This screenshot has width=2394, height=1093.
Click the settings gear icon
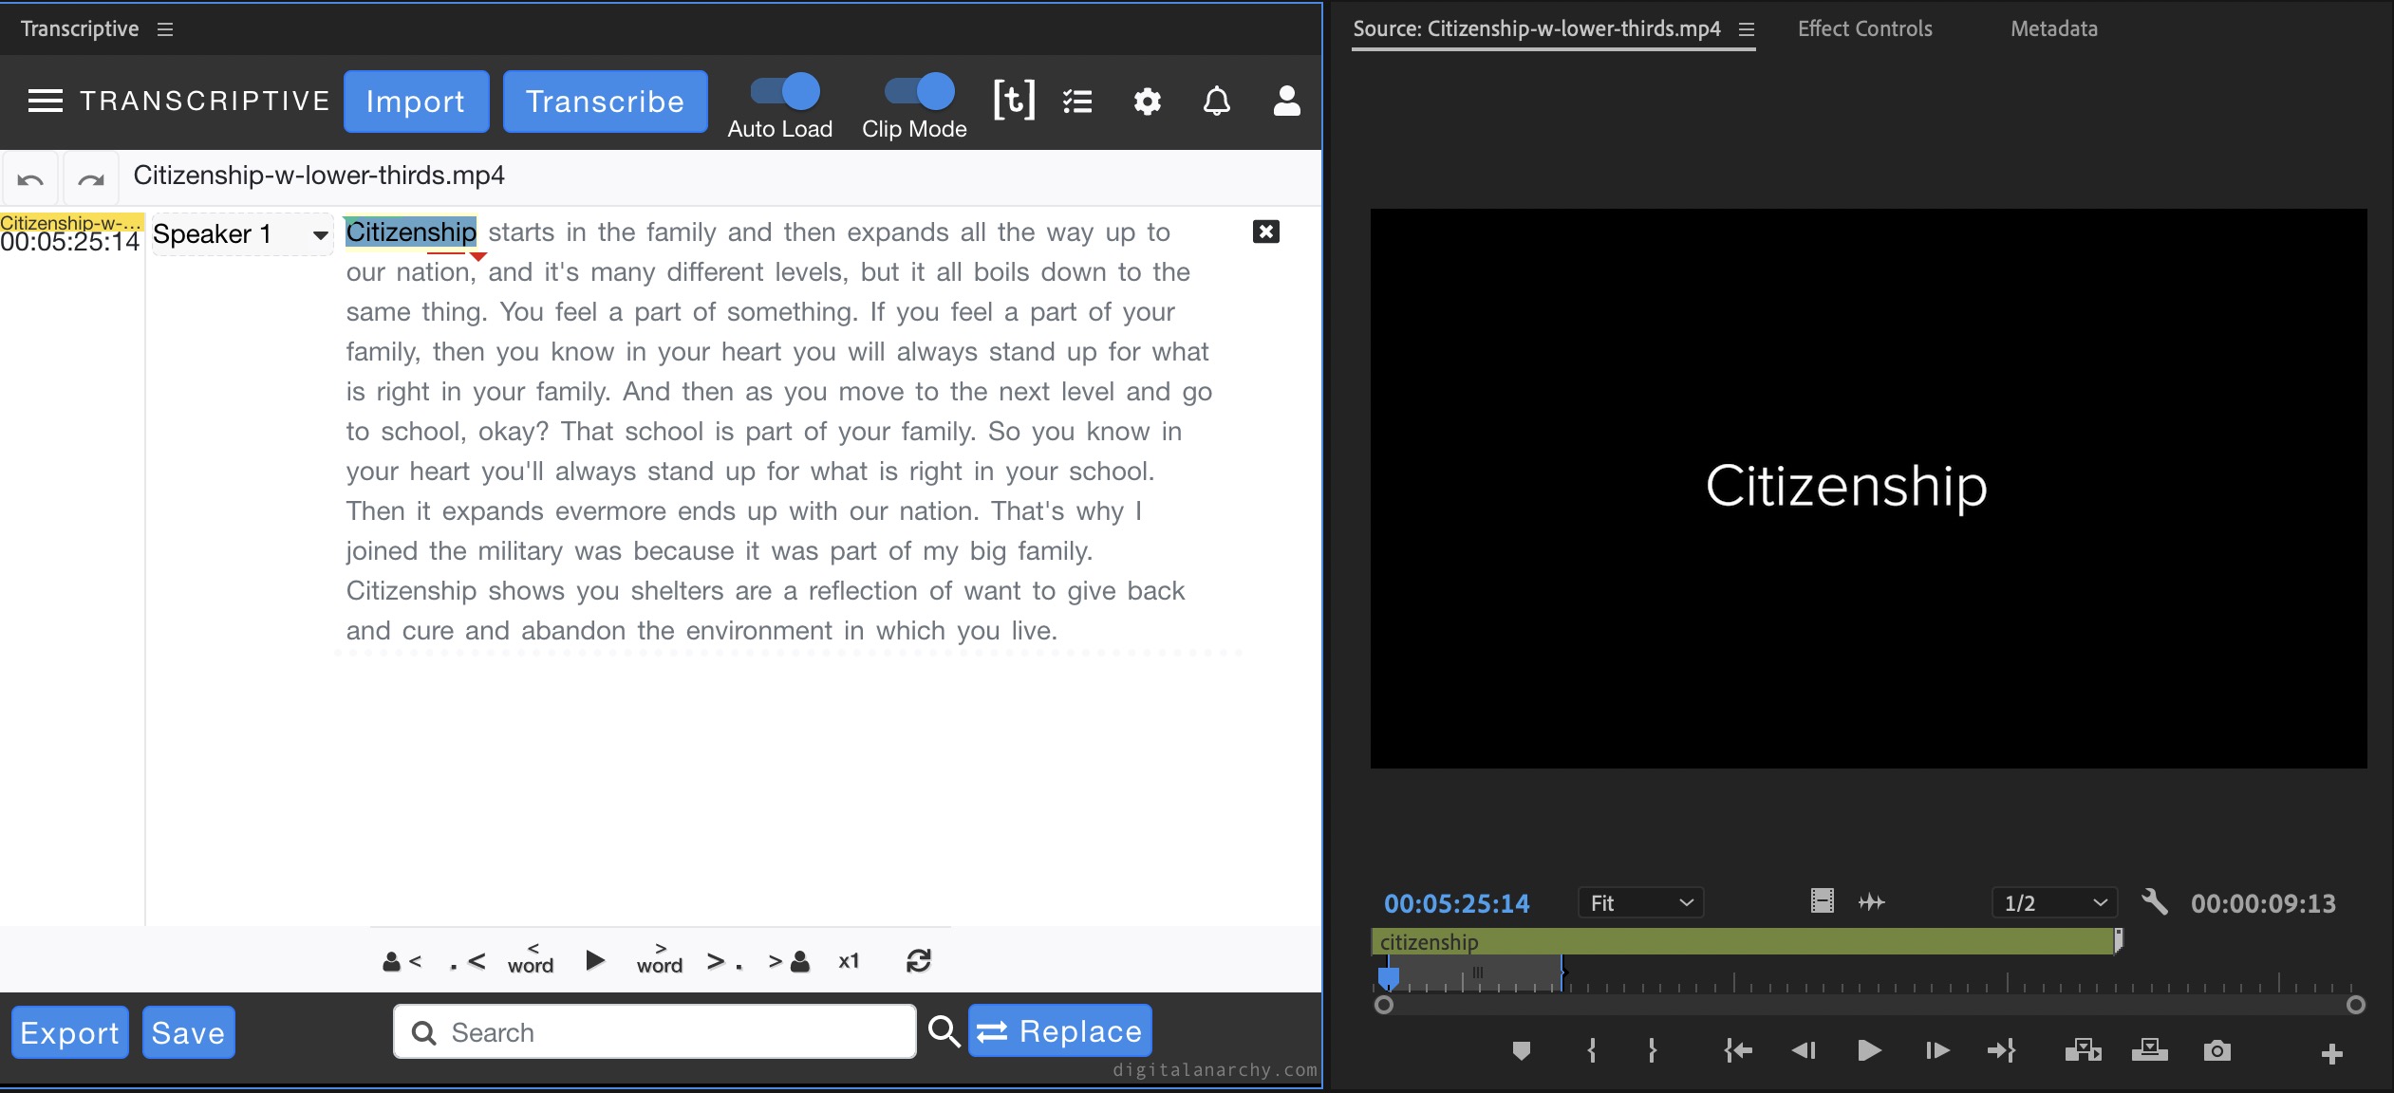1149,101
